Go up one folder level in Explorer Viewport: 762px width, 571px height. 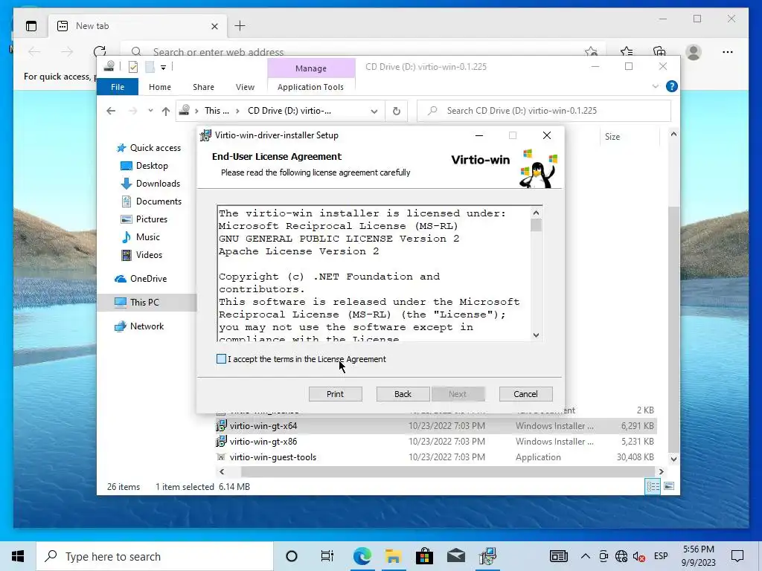click(x=166, y=111)
